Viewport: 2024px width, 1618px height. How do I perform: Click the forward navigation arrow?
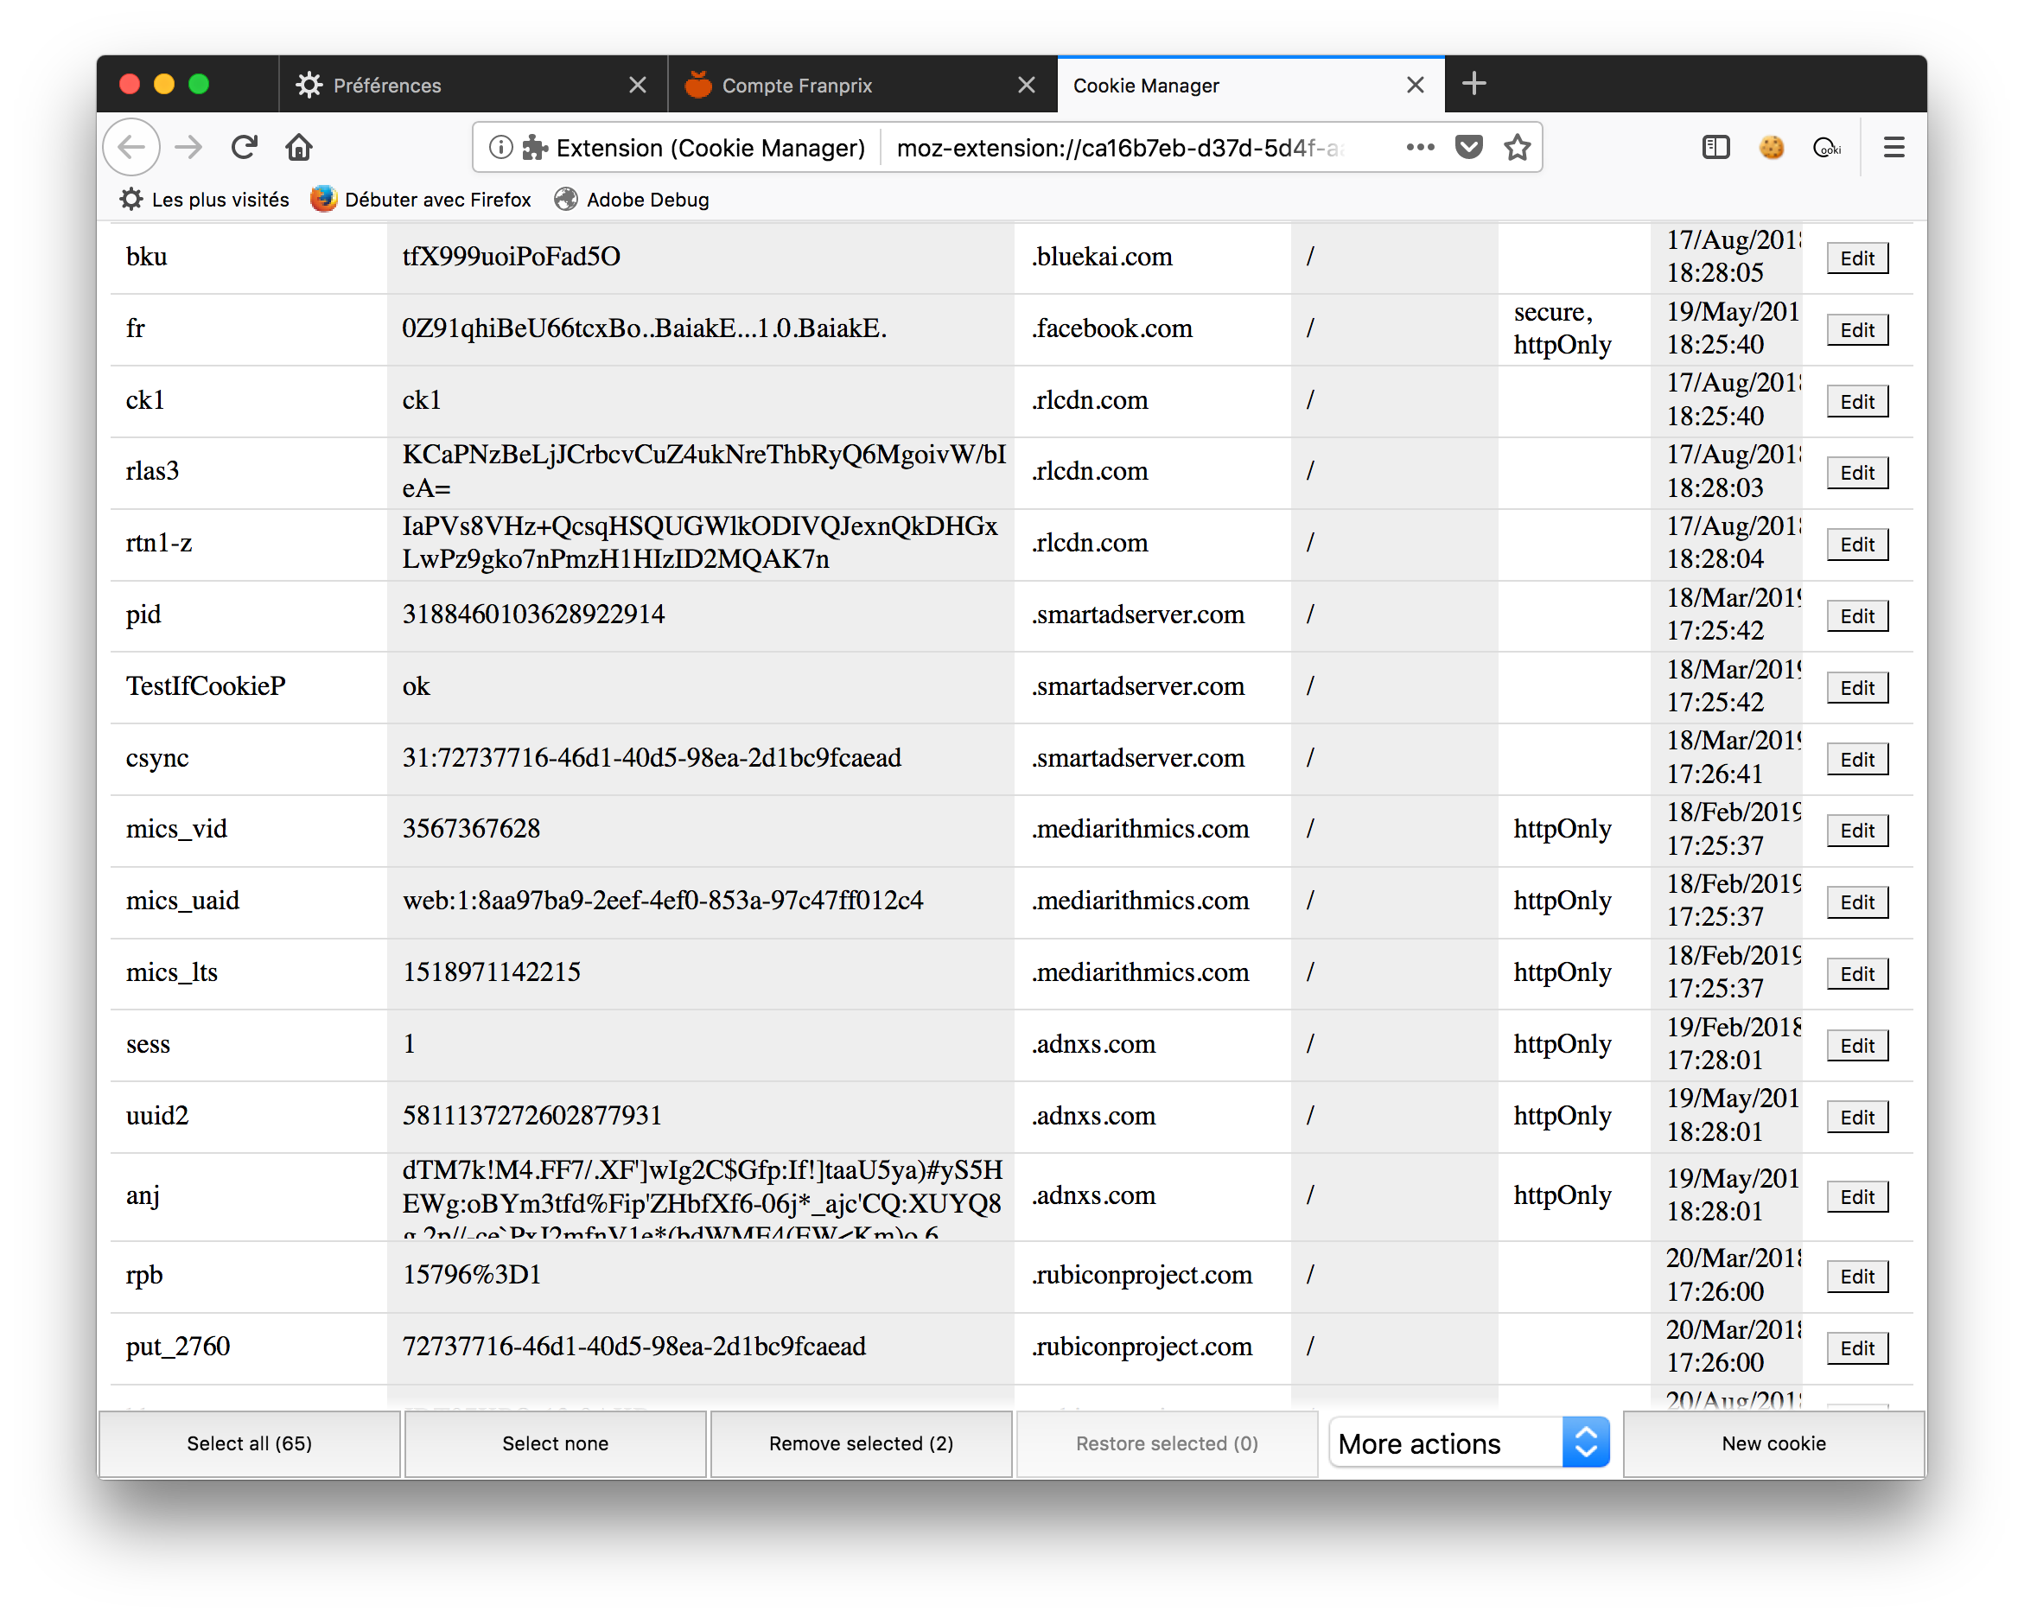[x=188, y=148]
